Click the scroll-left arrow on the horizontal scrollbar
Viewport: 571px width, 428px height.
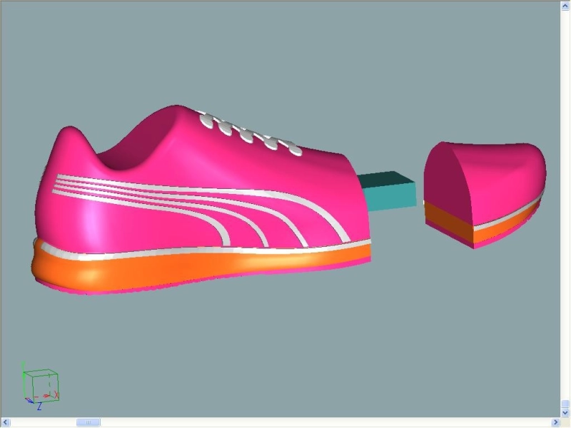pyautogui.click(x=6, y=421)
